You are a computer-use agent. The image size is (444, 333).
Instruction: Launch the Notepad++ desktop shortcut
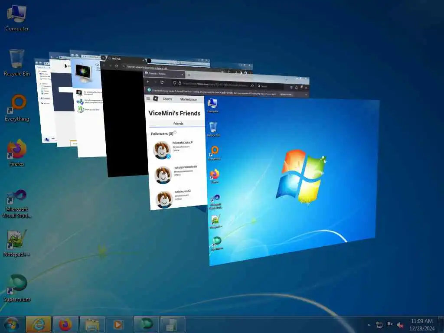click(x=17, y=244)
